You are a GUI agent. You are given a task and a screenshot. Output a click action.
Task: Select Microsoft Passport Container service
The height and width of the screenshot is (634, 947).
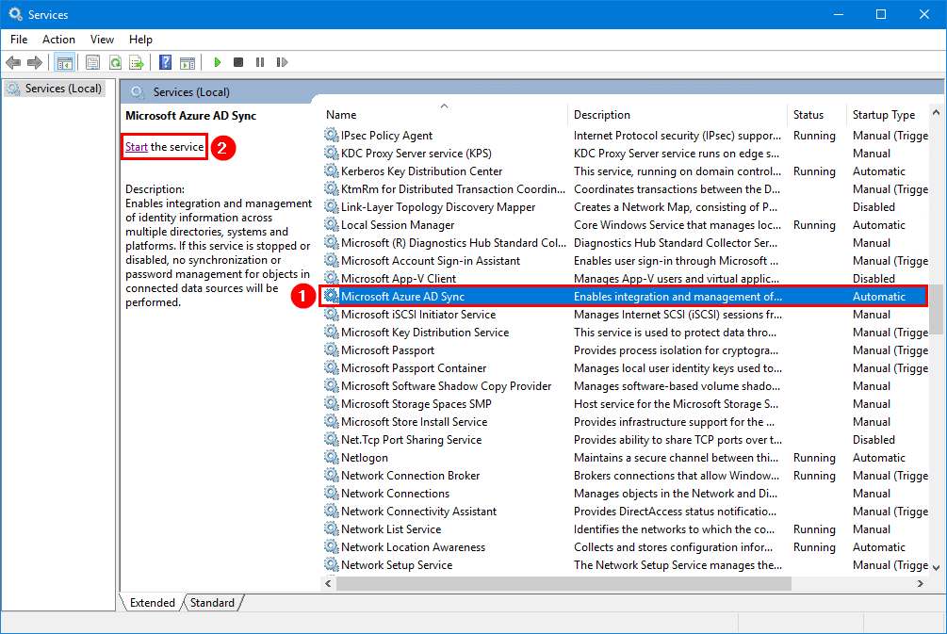[x=626, y=368]
